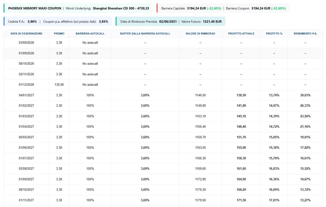Viewport: 326px width, 207px height.
Task: Select observation date 03/08/2026
Action: click(x=26, y=43)
